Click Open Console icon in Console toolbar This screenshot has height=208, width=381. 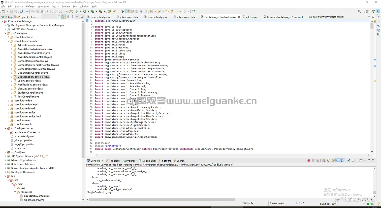point(361,161)
